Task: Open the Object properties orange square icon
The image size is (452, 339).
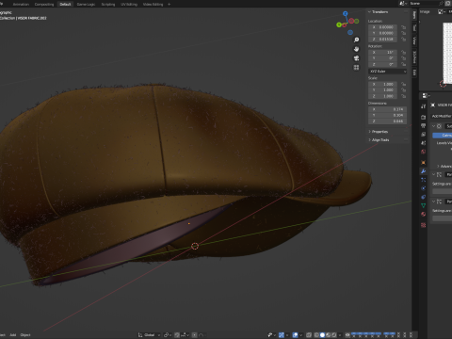Action: coord(424,163)
